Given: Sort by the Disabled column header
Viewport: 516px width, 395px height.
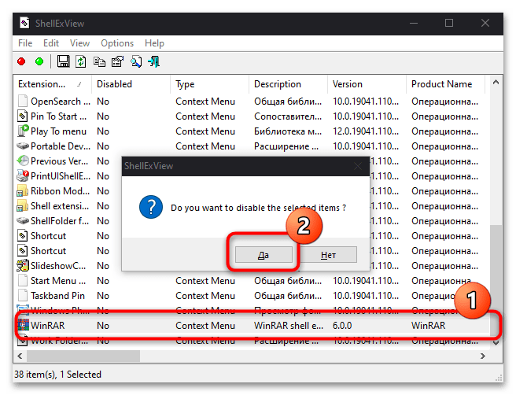Looking at the screenshot, I should click(131, 84).
